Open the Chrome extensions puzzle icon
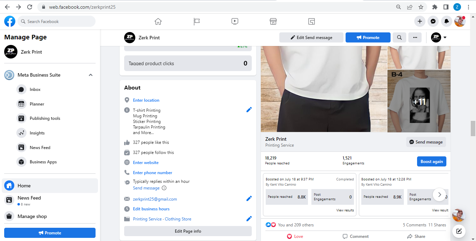The height and width of the screenshot is (241, 476). [x=435, y=7]
